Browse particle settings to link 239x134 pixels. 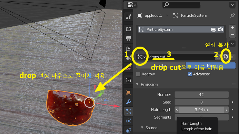point(142,57)
